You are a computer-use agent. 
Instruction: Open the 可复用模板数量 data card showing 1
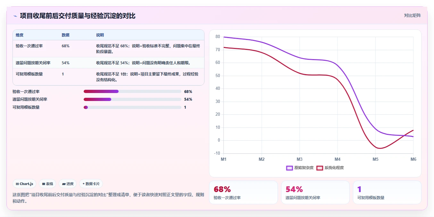pos(387,192)
